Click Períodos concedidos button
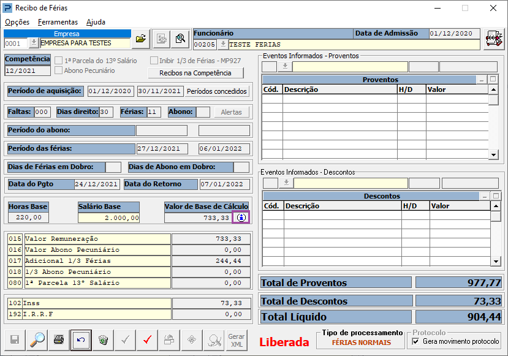Image resolution: width=508 pixels, height=356 pixels. click(218, 91)
